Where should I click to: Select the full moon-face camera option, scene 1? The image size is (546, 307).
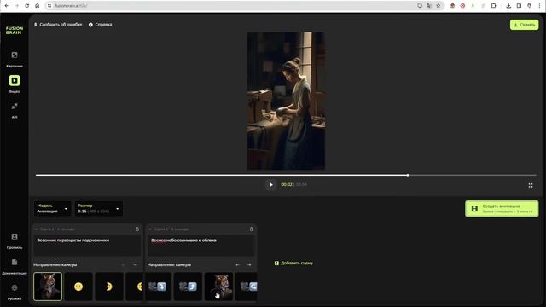click(x=78, y=287)
